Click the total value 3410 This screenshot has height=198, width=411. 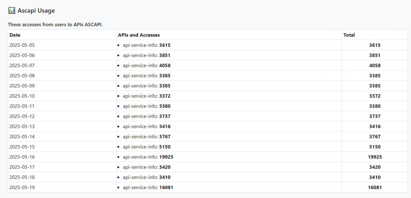(x=375, y=177)
